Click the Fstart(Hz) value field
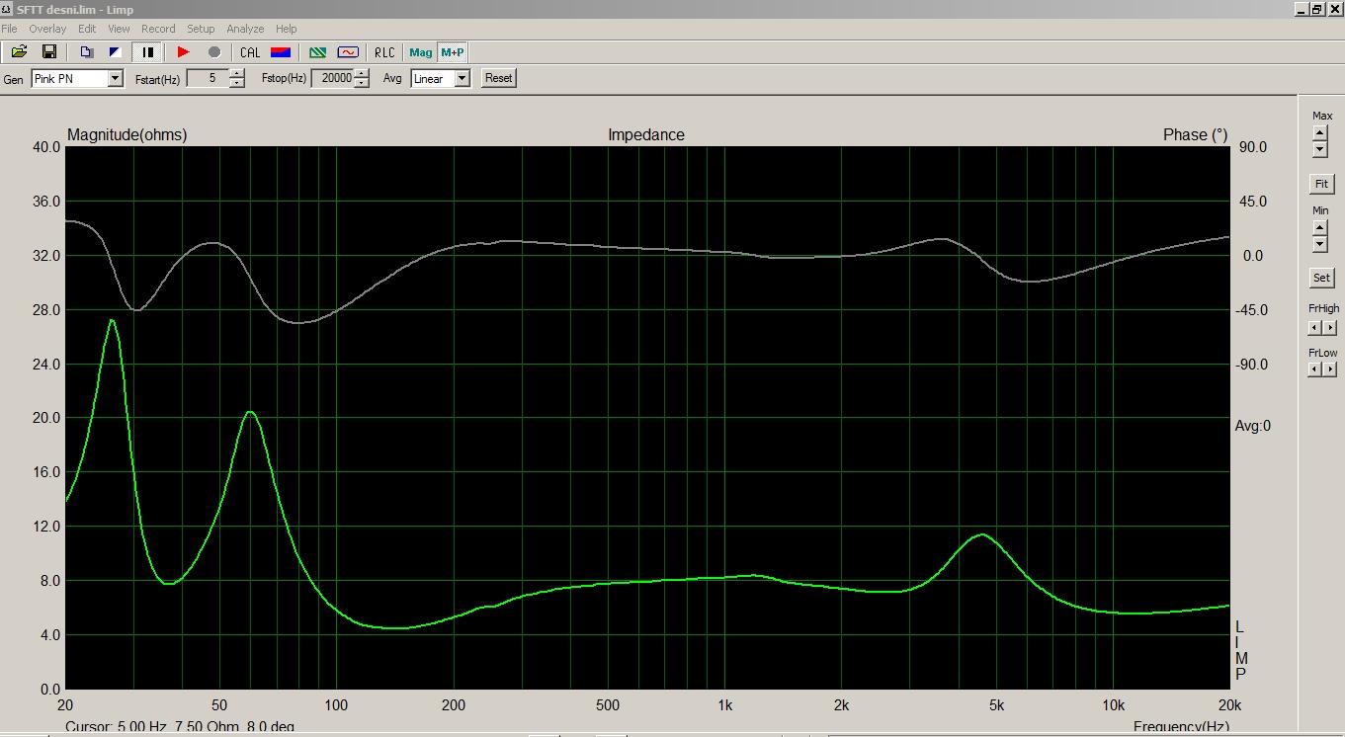This screenshot has height=737, width=1345. 208,79
